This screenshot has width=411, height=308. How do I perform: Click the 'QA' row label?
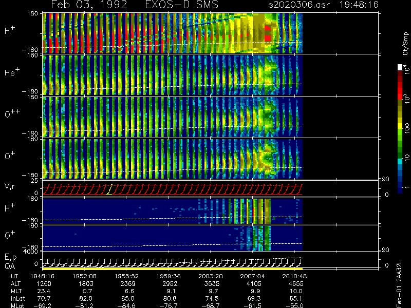[x=10, y=266]
